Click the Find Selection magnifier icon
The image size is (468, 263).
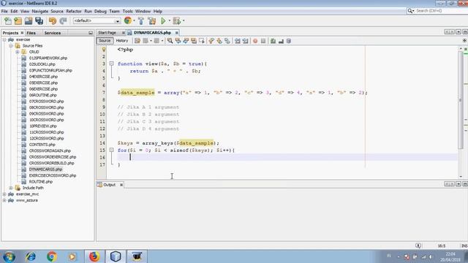tap(170, 41)
